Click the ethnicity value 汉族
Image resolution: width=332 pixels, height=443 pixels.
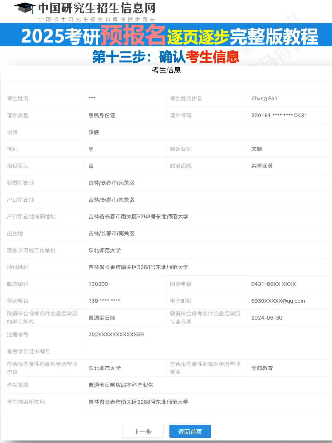pyautogui.click(x=94, y=132)
